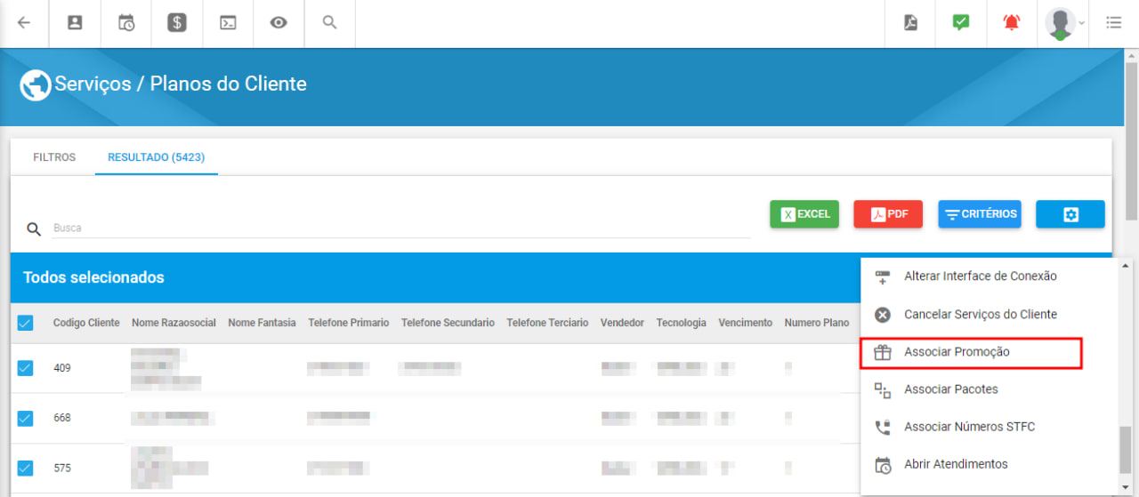This screenshot has height=497, width=1139.
Task: Sort by Telefone Terciario column header
Action: (x=547, y=323)
